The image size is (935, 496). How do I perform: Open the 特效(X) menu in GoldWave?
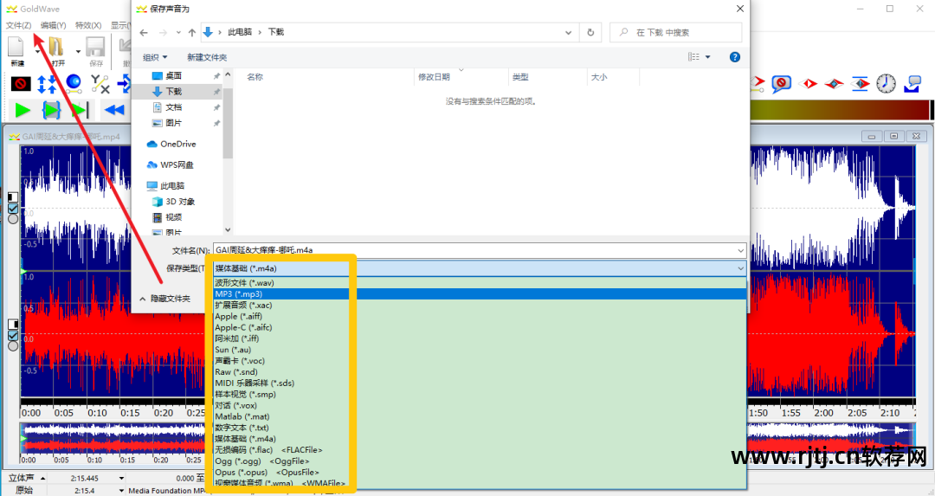point(88,25)
